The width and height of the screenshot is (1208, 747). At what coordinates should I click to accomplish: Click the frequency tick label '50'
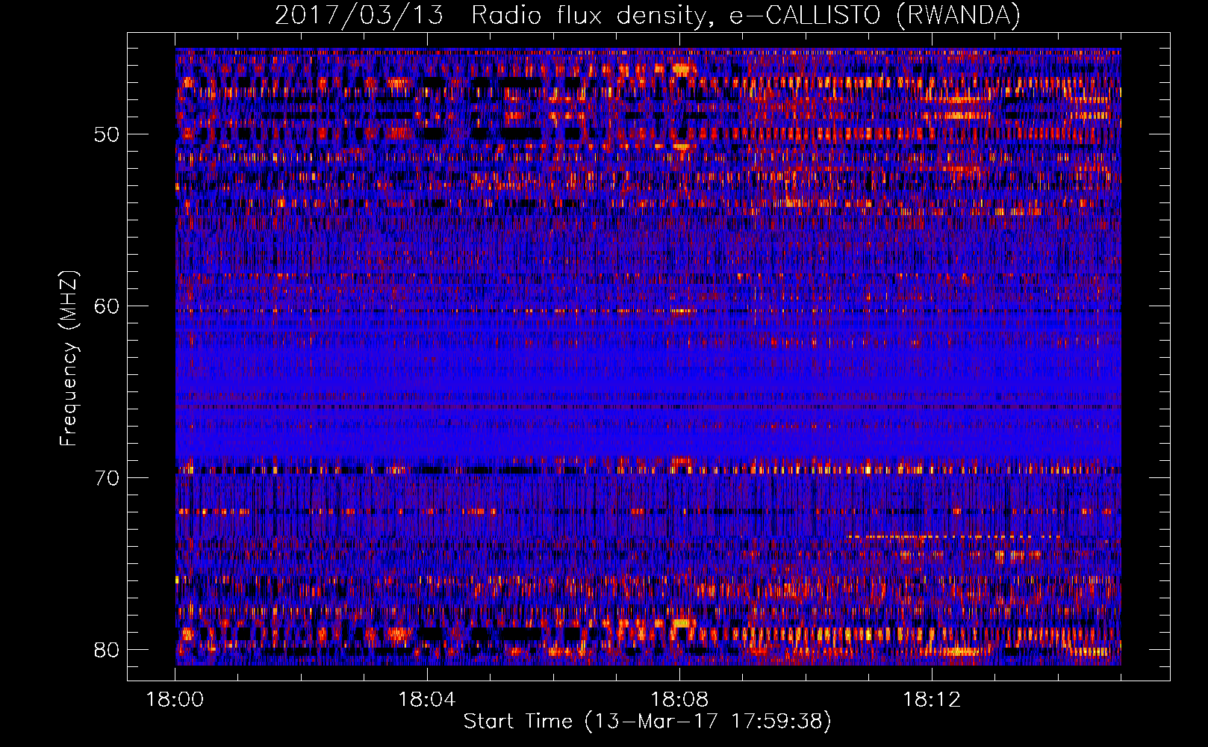pyautogui.click(x=107, y=135)
